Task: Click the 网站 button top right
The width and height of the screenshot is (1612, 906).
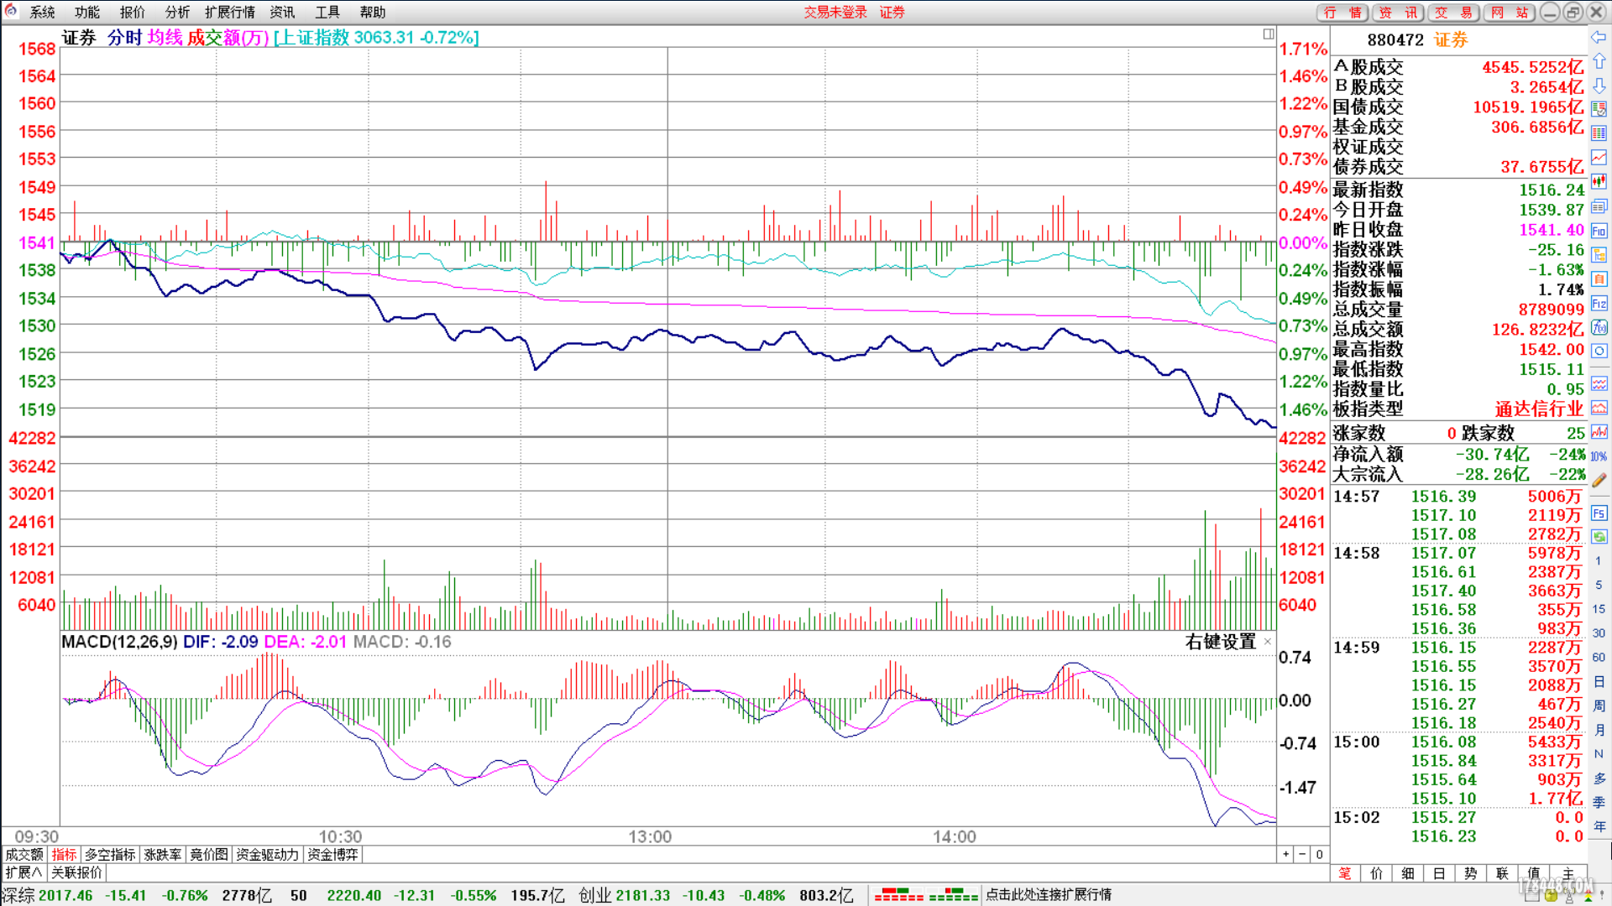Action: tap(1510, 12)
